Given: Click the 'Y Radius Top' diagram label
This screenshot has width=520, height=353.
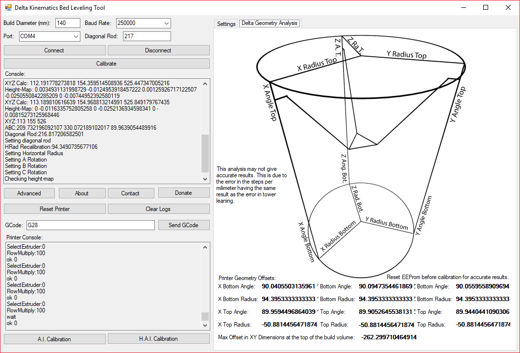Looking at the screenshot, I should [407, 54].
